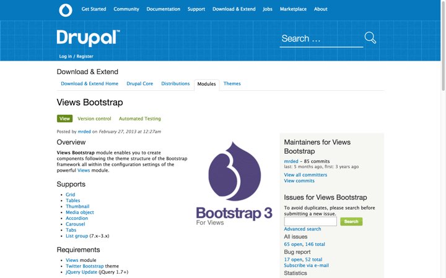The height and width of the screenshot is (278, 446).
Task: Open the Support nav item
Action: pyautogui.click(x=196, y=9)
